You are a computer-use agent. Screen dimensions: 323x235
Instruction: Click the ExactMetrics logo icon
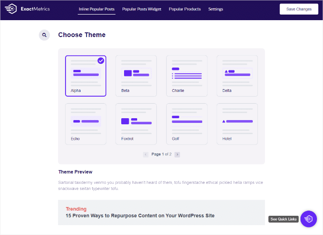(x=11, y=9)
